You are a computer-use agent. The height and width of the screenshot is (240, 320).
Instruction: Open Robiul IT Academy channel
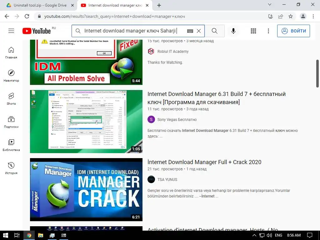click(173, 52)
